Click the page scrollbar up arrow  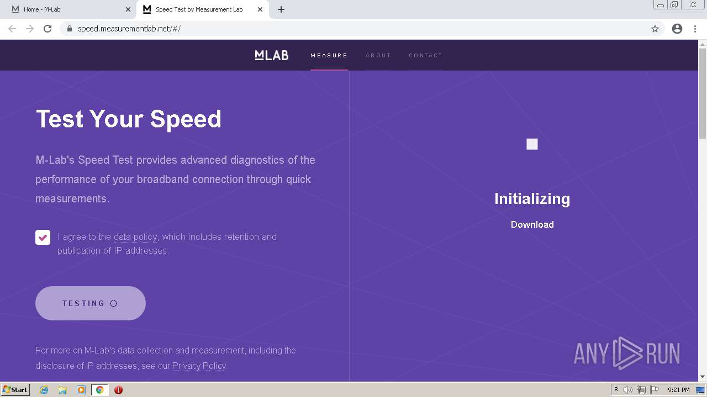(703, 44)
